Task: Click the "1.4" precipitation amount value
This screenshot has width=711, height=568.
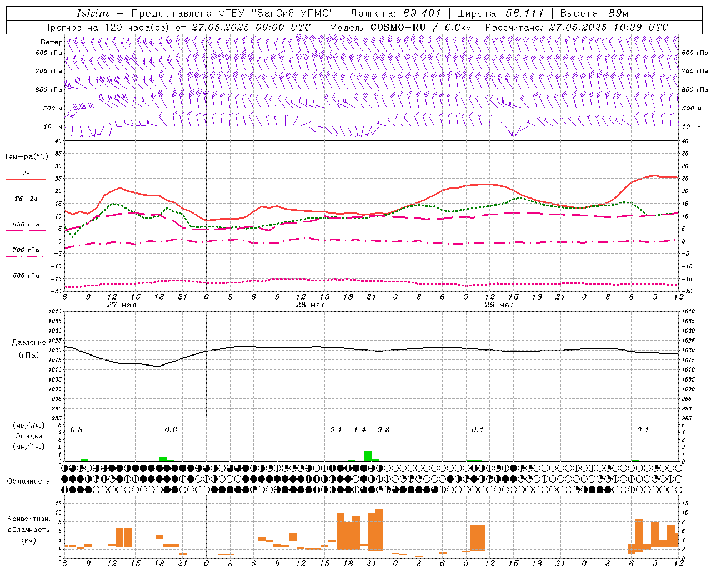Action: pos(360,430)
